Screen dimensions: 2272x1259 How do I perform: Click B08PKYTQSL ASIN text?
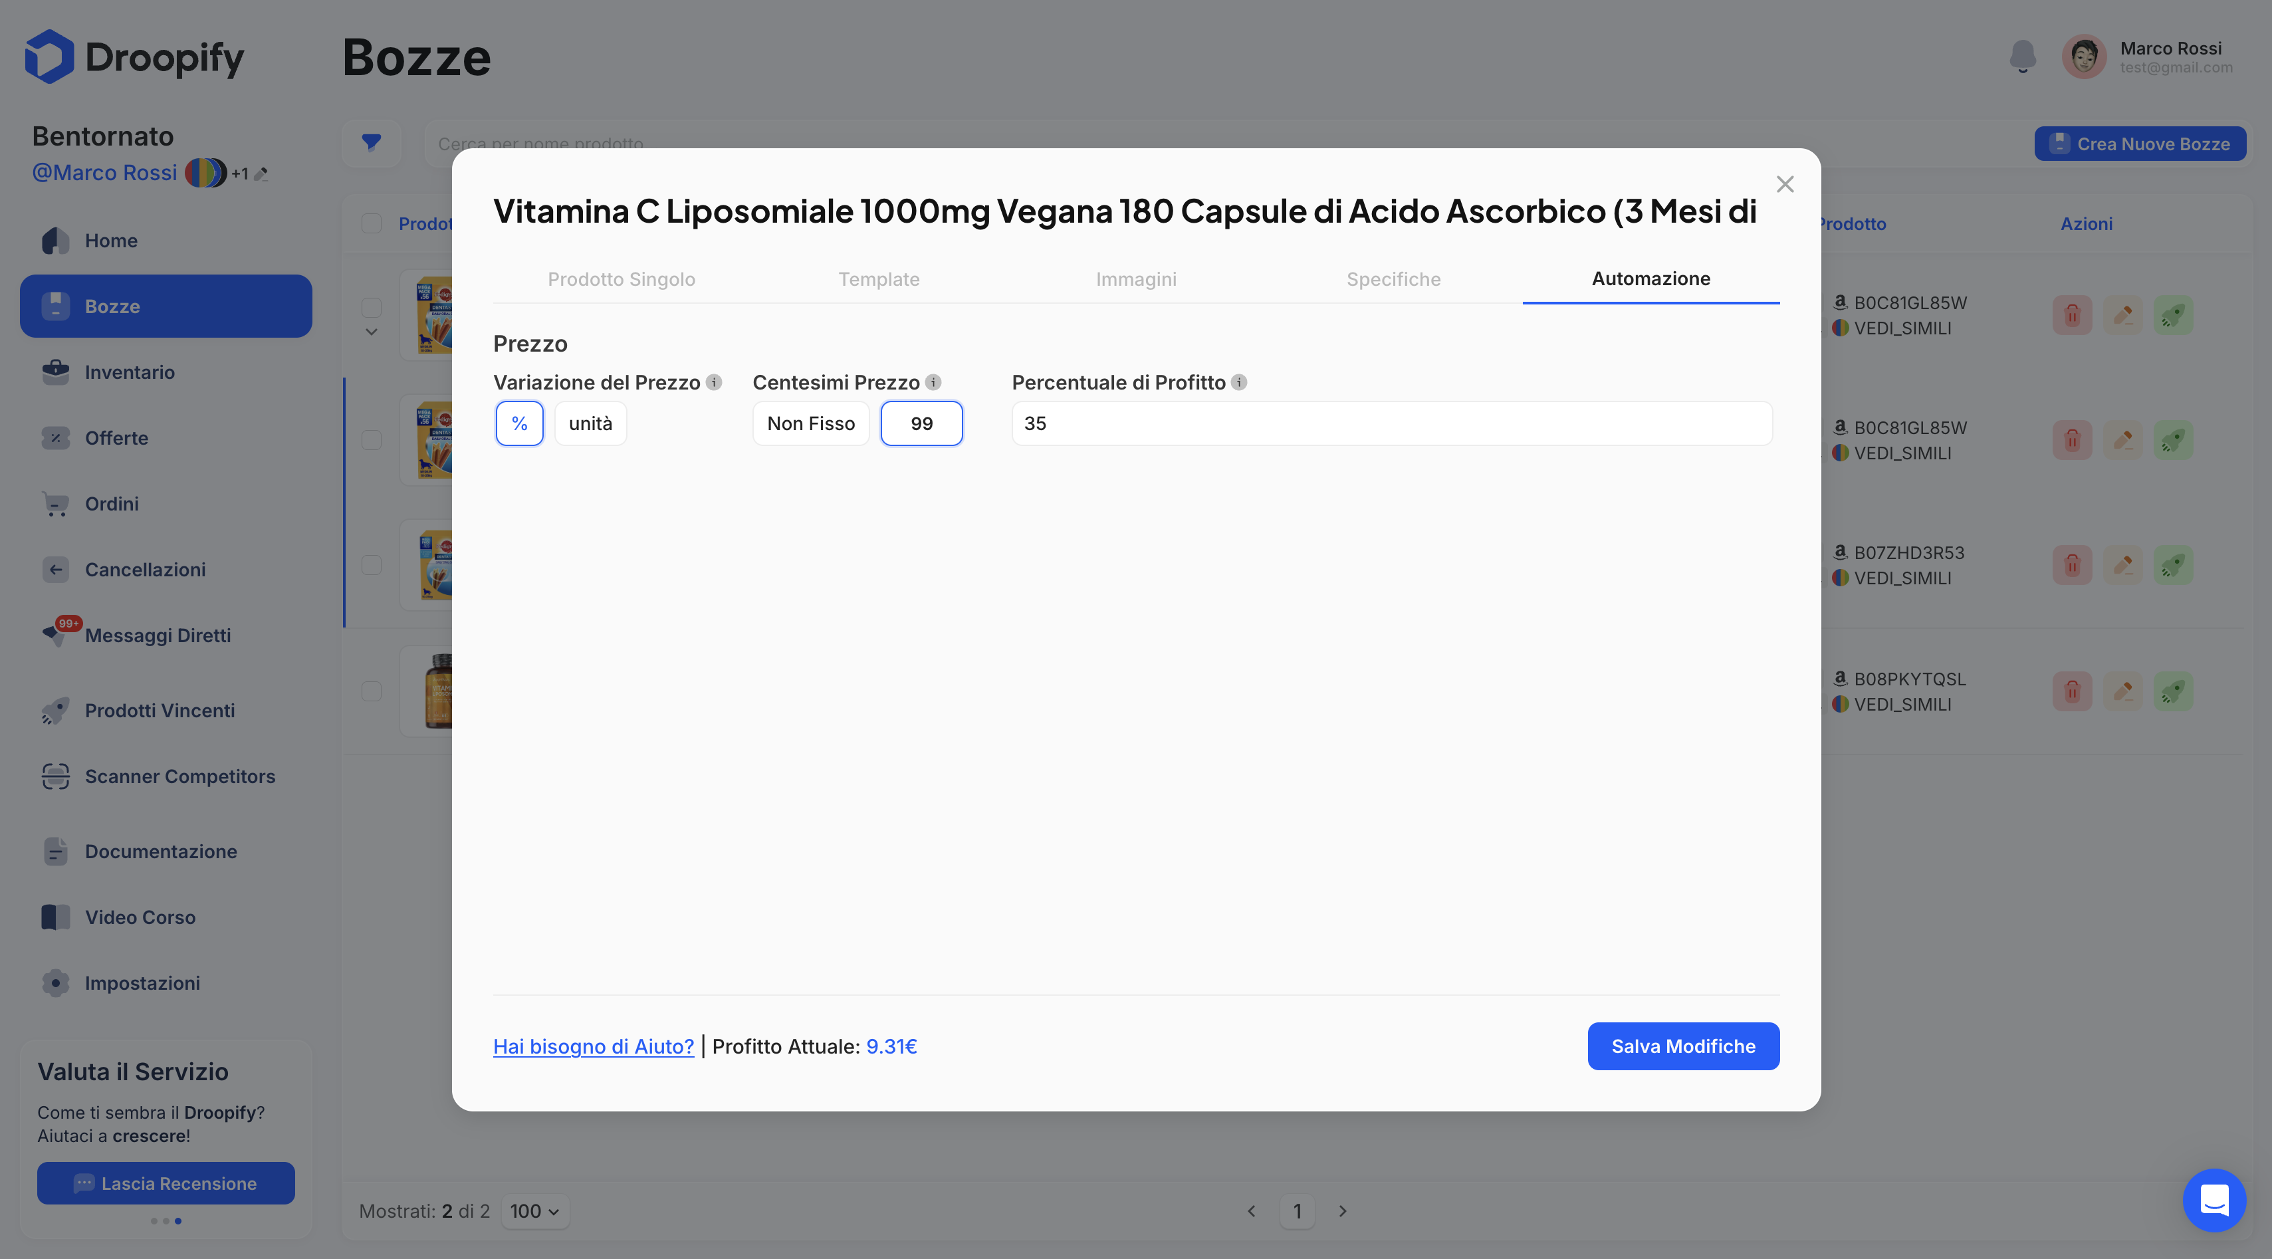click(1910, 679)
